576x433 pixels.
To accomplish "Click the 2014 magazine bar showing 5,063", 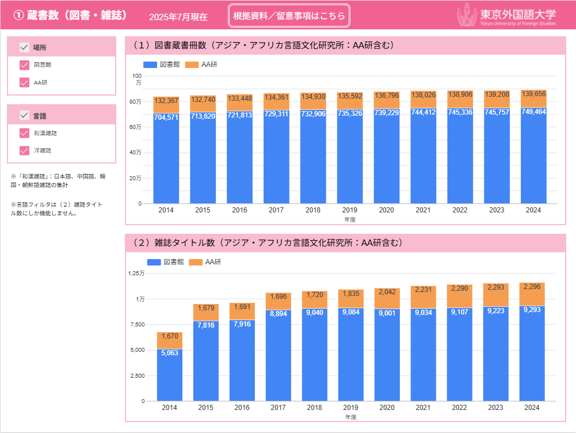I will pos(169,374).
